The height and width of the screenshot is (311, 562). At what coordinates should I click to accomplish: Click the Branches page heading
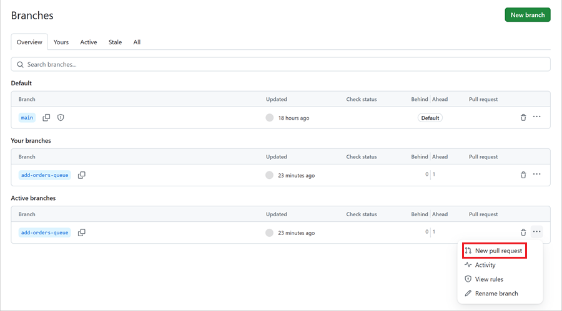32,16
